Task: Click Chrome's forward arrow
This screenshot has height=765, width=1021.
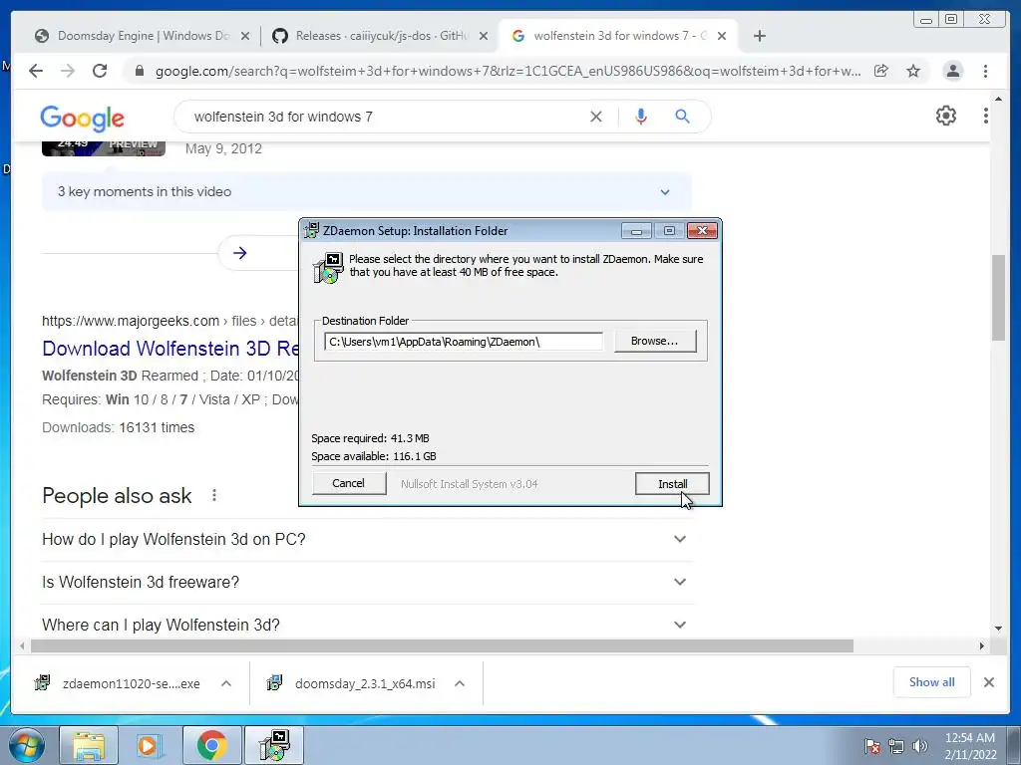Action: (x=68, y=71)
